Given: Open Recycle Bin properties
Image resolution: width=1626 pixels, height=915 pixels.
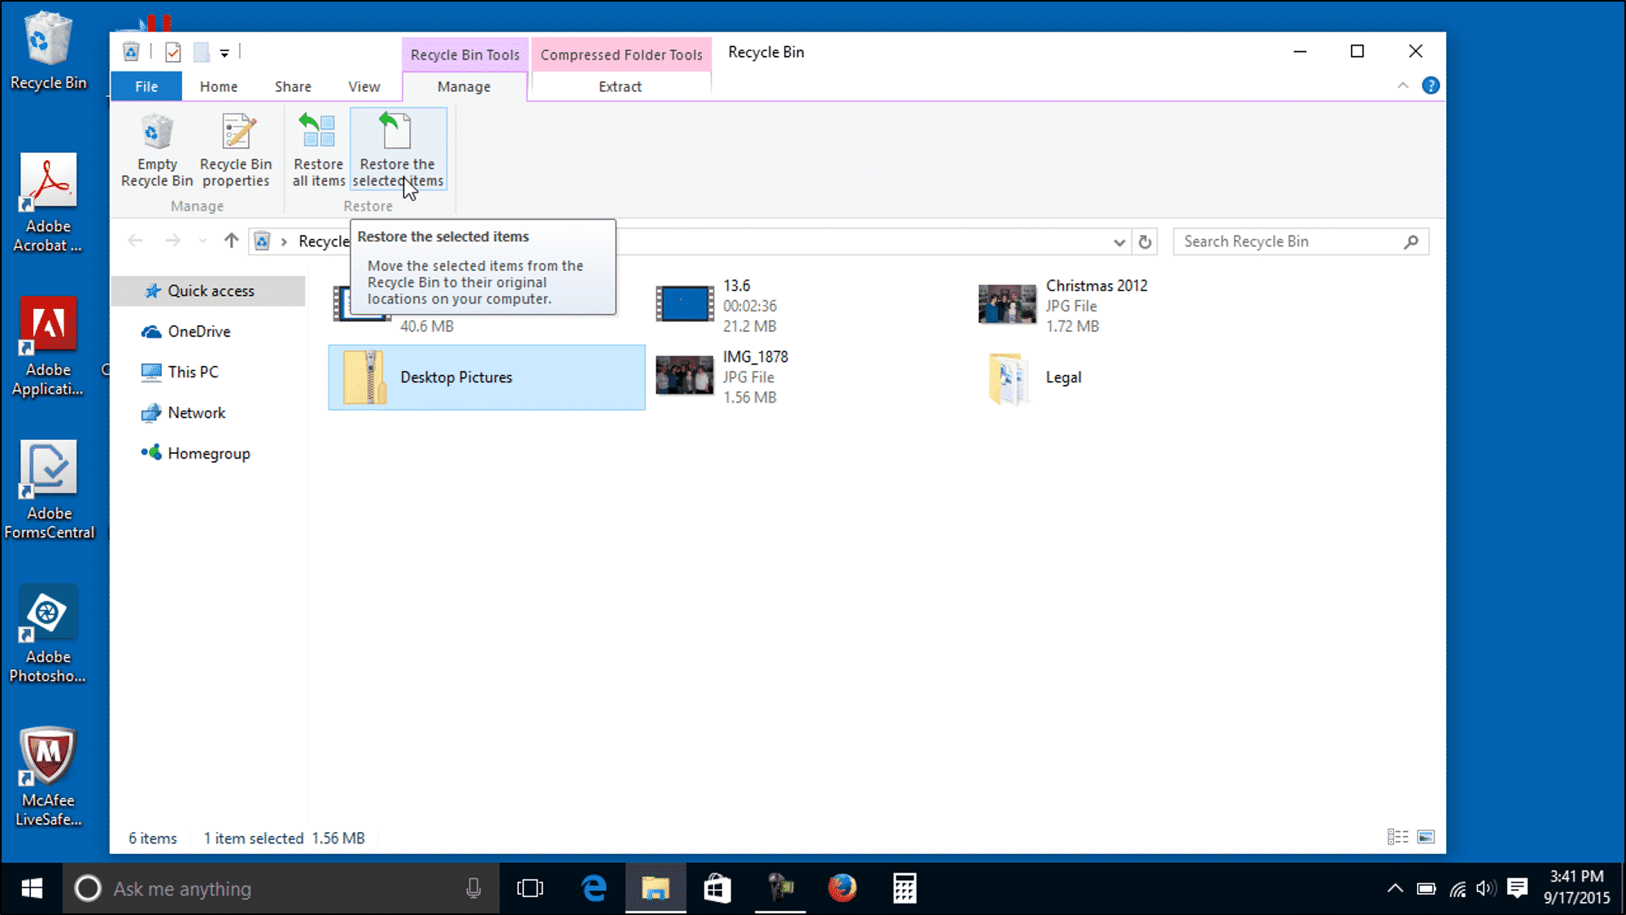Looking at the screenshot, I should click(x=235, y=150).
